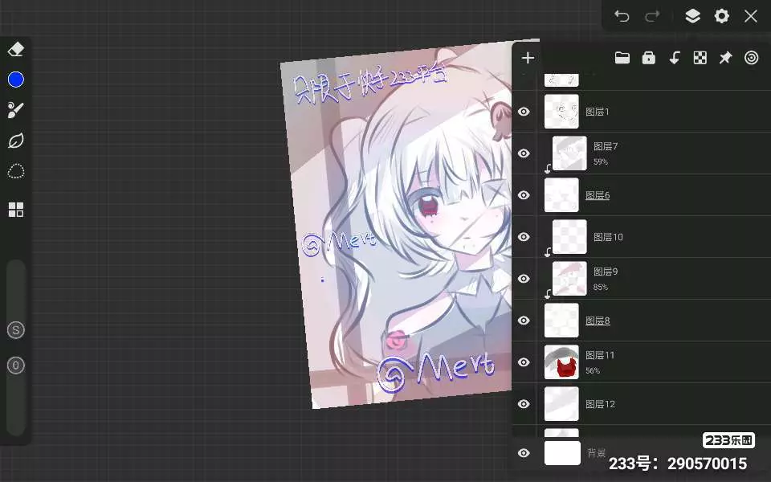Open the grid tools menu
The width and height of the screenshot is (771, 482).
click(x=16, y=210)
